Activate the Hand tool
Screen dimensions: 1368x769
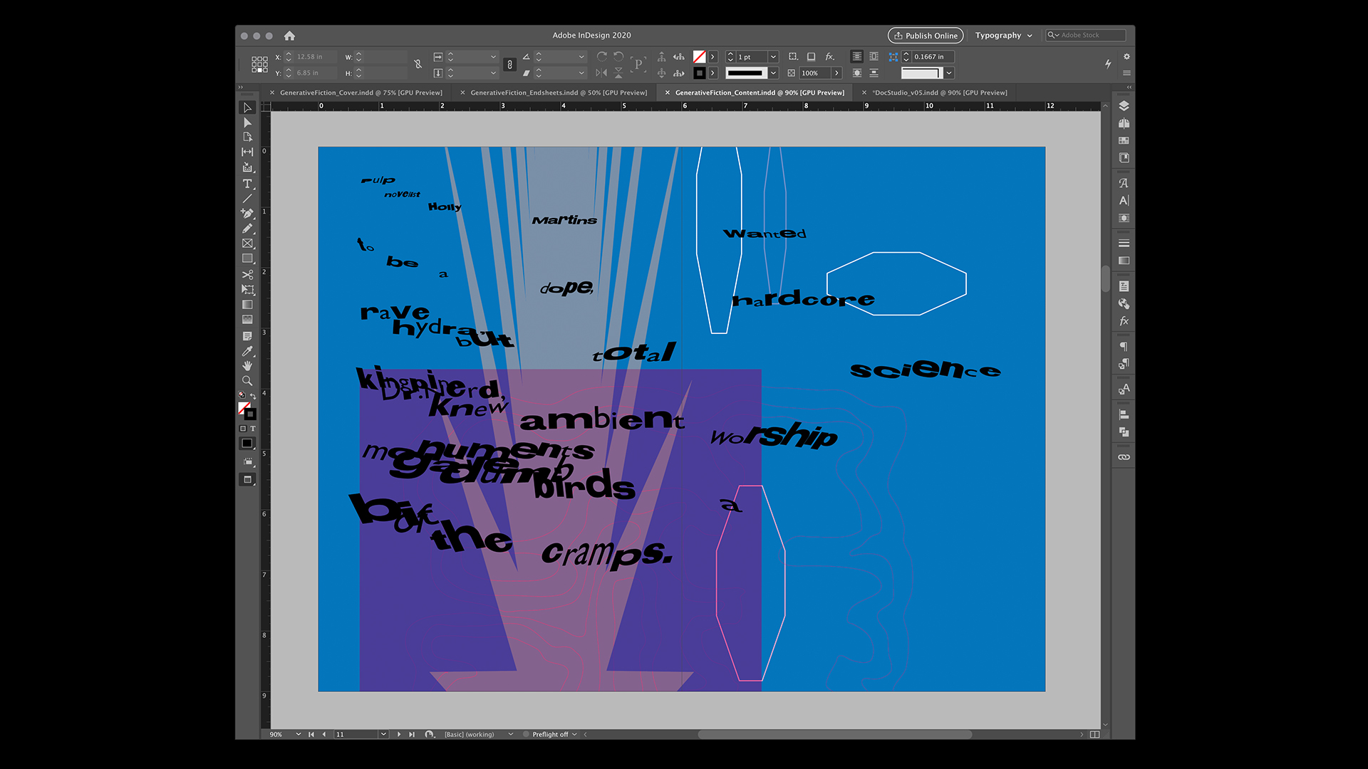coord(247,366)
